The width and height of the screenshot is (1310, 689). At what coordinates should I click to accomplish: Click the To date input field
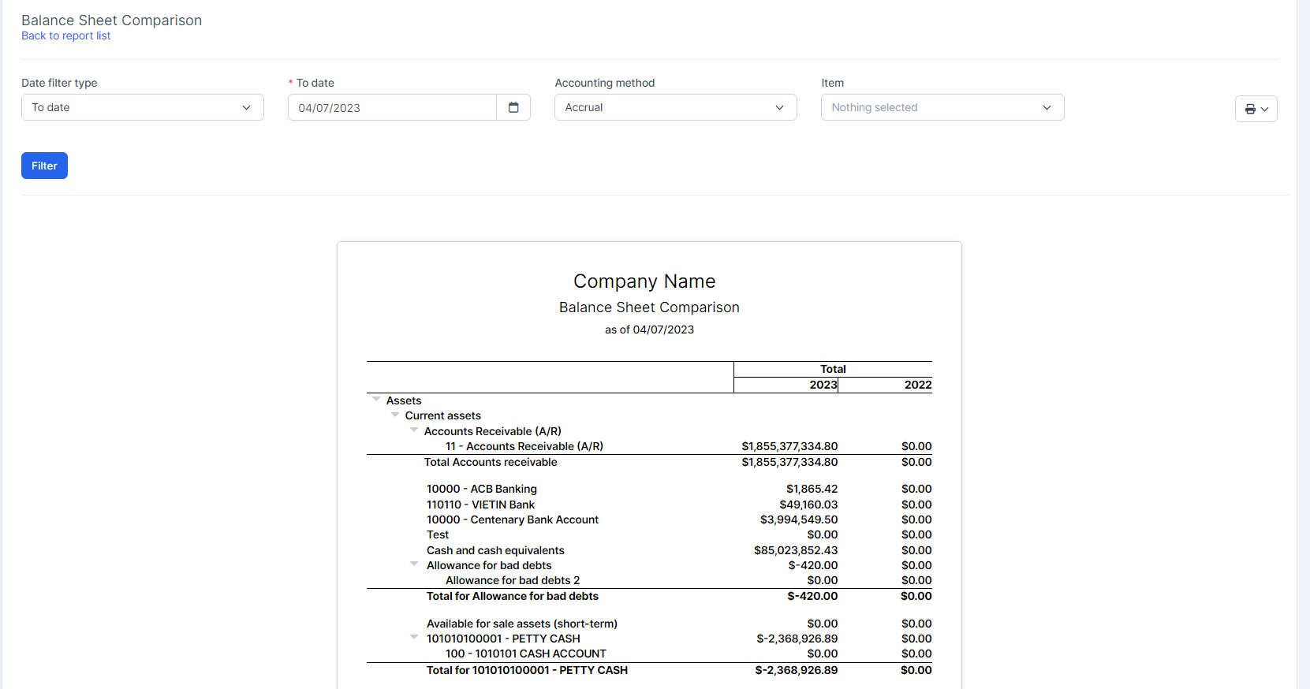[392, 108]
